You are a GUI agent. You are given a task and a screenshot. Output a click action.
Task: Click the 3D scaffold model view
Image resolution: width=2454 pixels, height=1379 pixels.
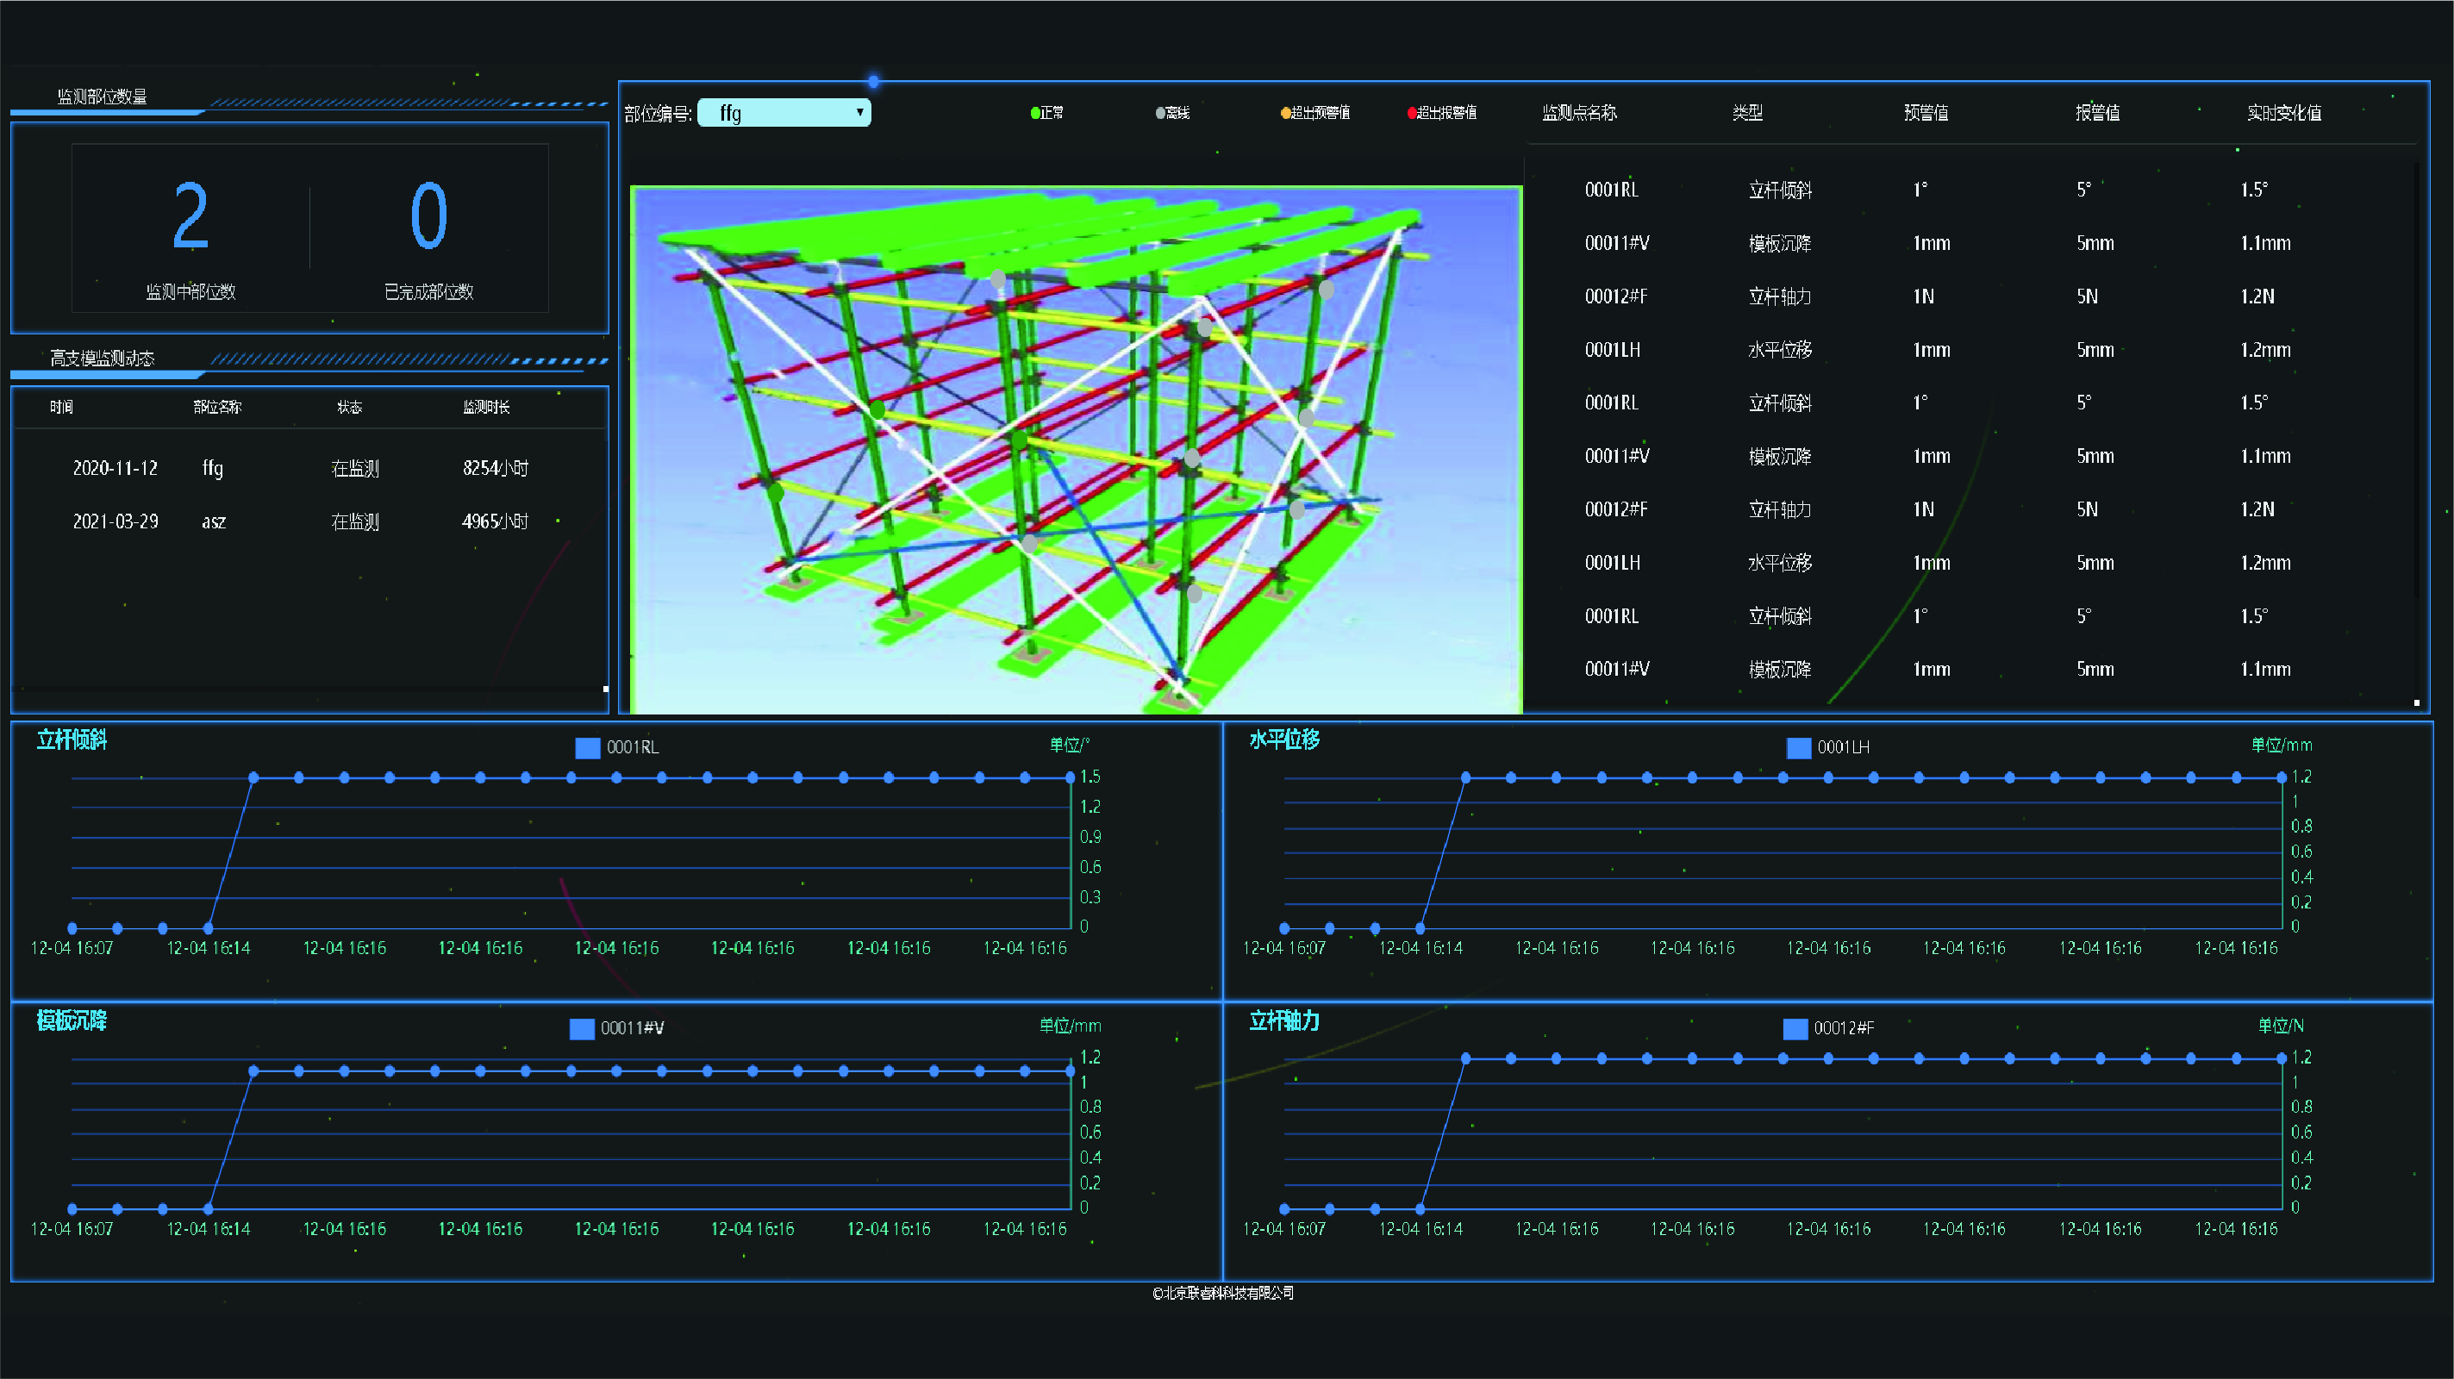[x=1077, y=450]
